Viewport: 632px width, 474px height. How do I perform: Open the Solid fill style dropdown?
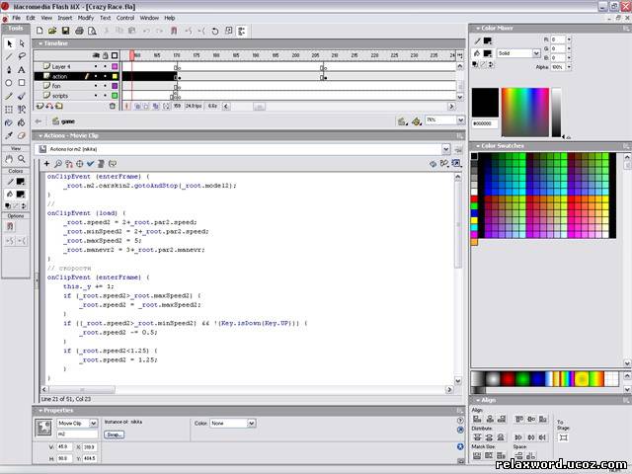coord(517,52)
